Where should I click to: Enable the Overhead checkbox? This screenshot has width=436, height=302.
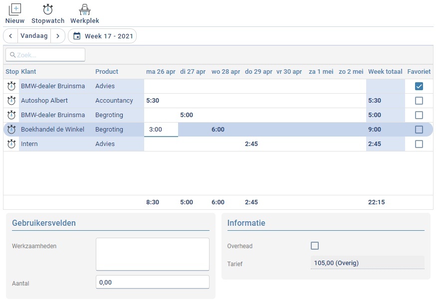click(x=315, y=246)
